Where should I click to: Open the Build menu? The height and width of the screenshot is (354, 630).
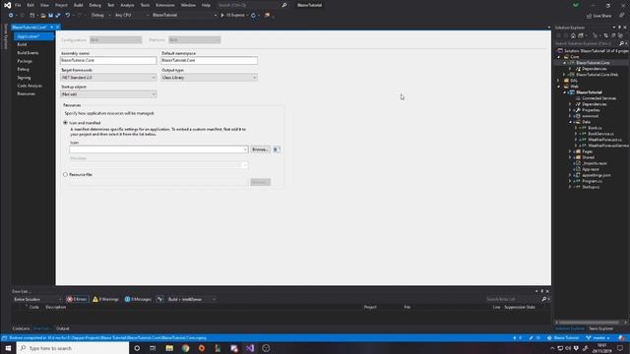point(79,5)
